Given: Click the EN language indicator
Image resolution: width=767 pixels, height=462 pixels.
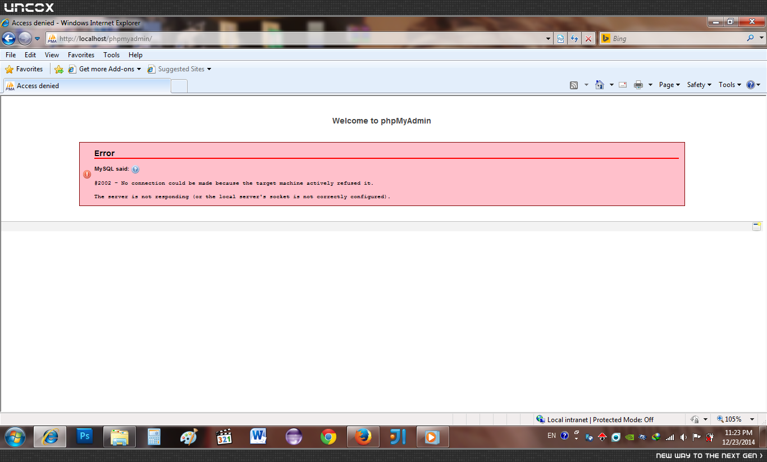Looking at the screenshot, I should tap(551, 436).
